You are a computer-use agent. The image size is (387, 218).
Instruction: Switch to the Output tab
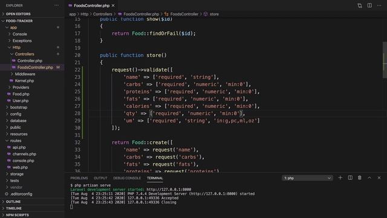tap(100, 178)
